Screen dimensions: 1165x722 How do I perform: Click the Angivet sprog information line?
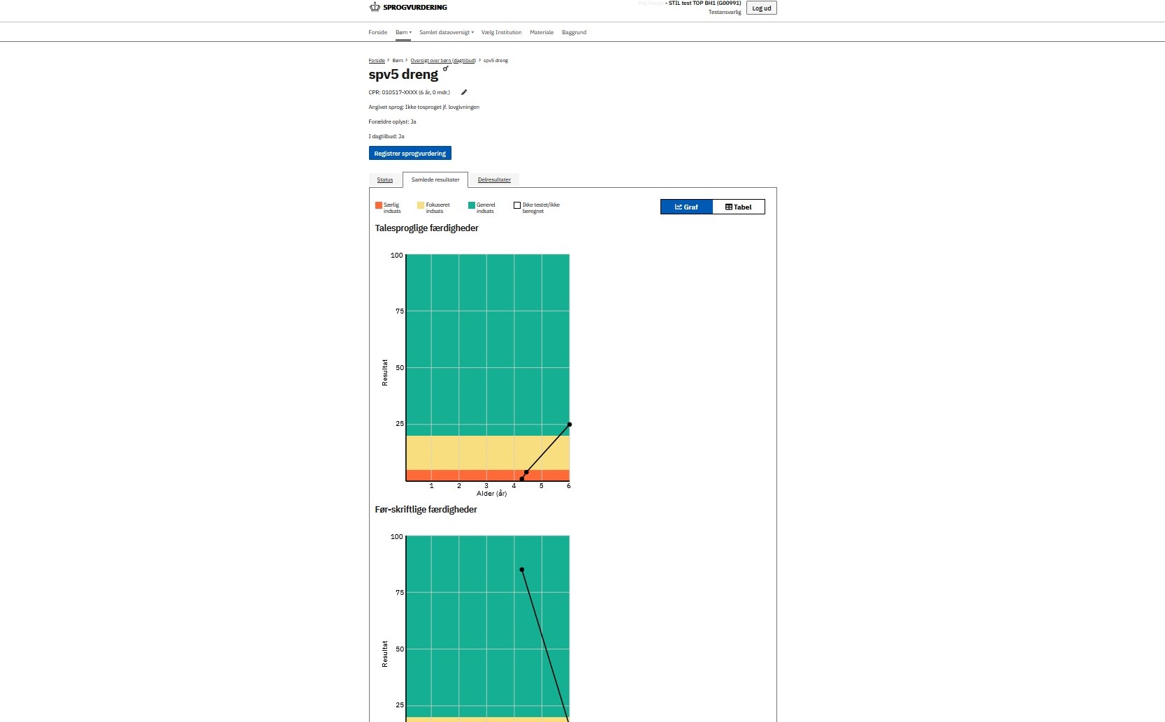[424, 107]
